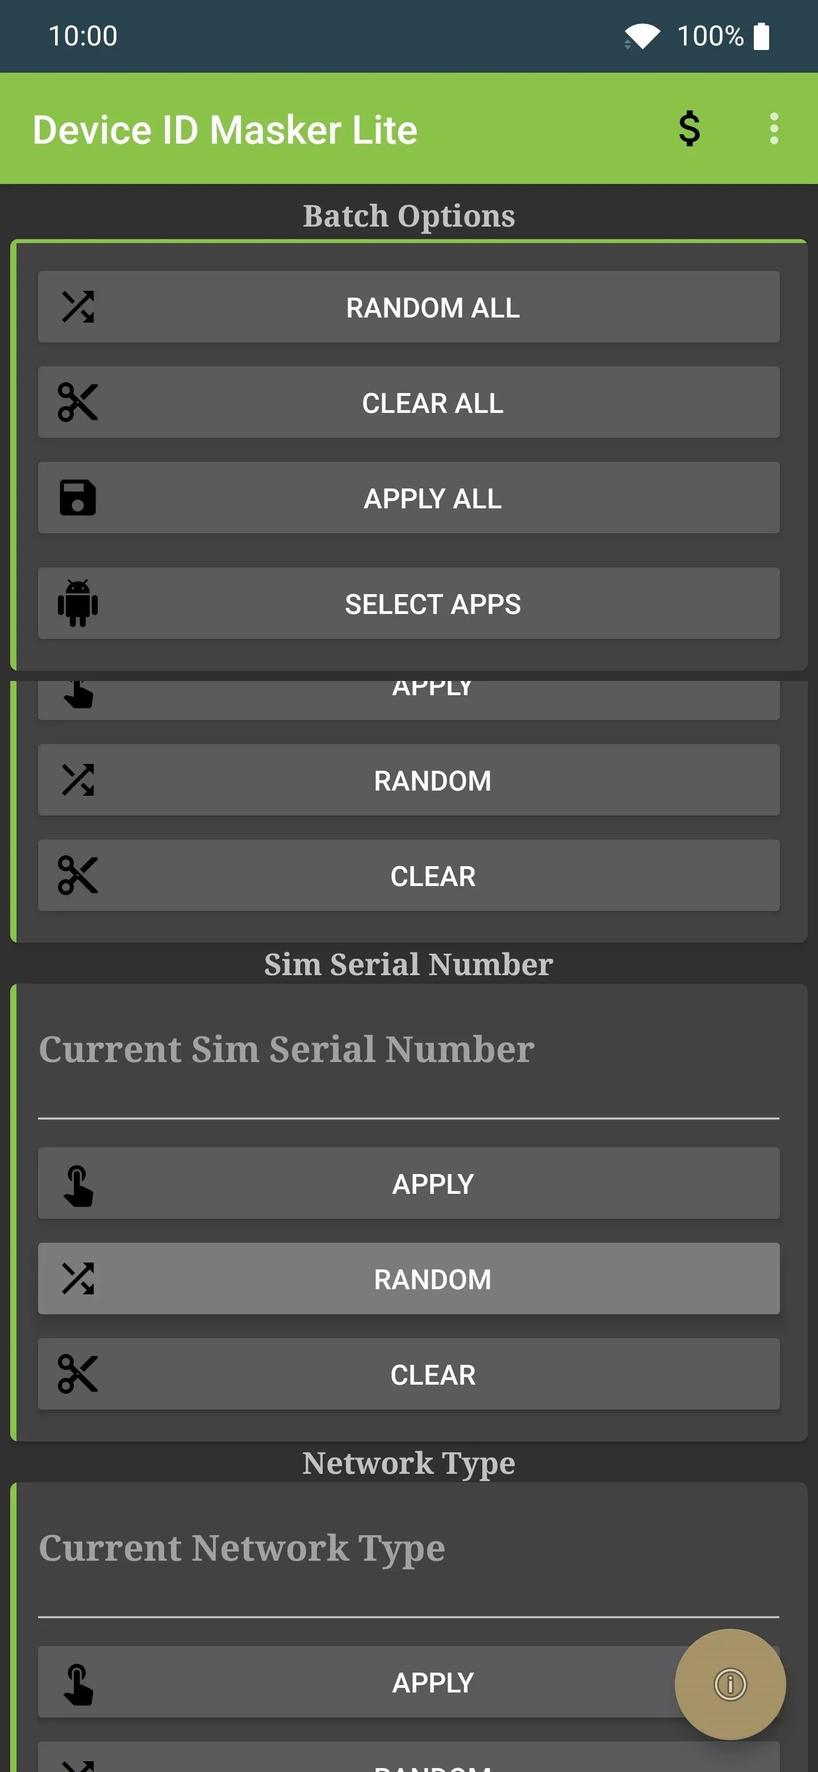Viewport: 818px width, 1772px height.
Task: Tap the scissors icon on Sim Serial Clear
Action: (78, 1374)
